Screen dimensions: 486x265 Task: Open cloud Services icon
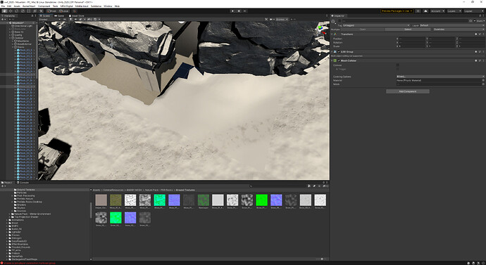(x=425, y=11)
